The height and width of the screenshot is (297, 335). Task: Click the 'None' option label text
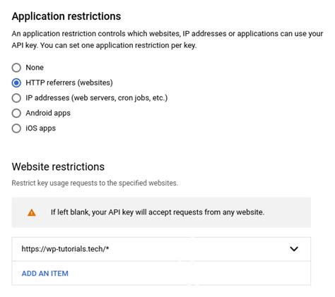click(x=35, y=68)
